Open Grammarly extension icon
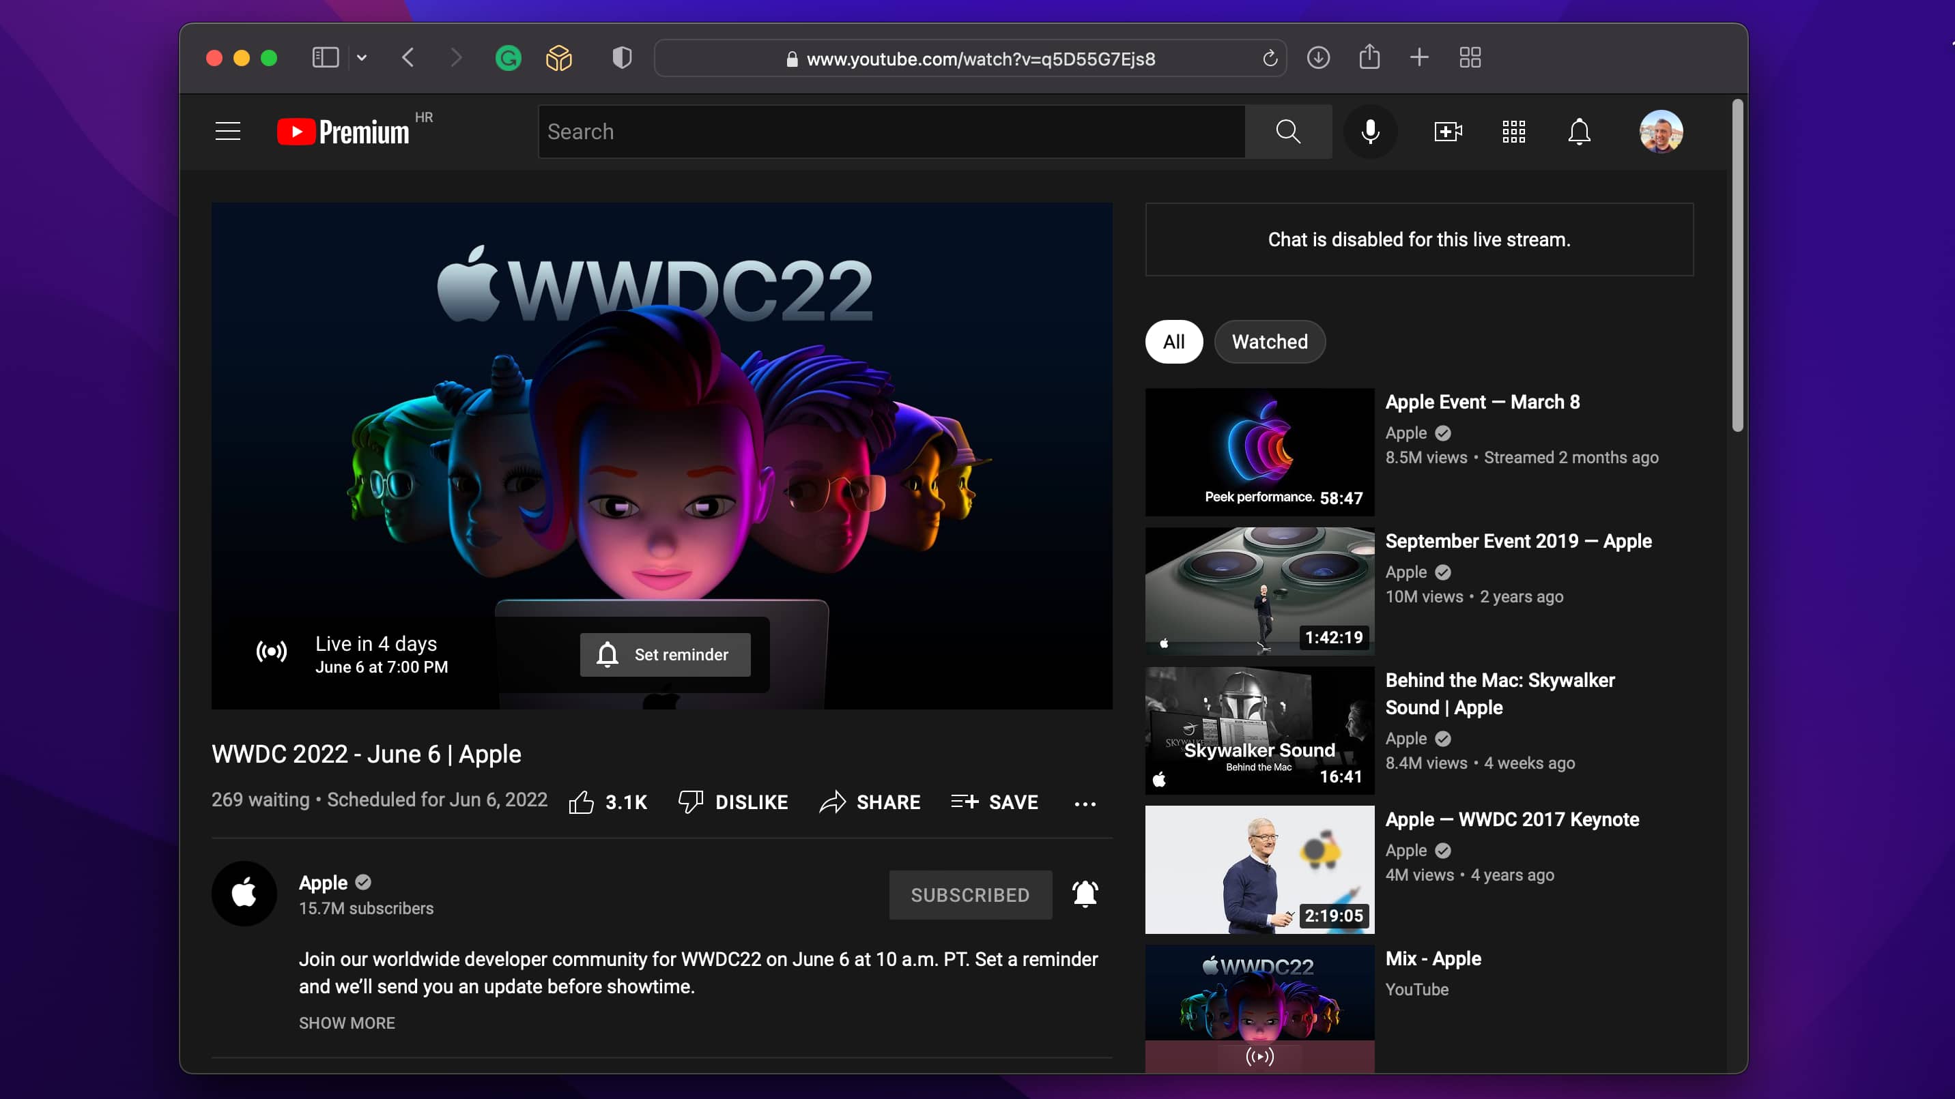Screen dimensions: 1955x1099 pos(508,57)
